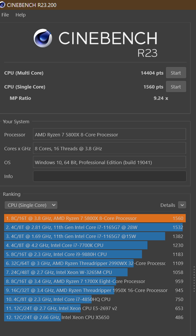Image resolution: width=196 pixels, height=336 pixels.
Task: Click the Cores x GHz field
Action: (110, 148)
